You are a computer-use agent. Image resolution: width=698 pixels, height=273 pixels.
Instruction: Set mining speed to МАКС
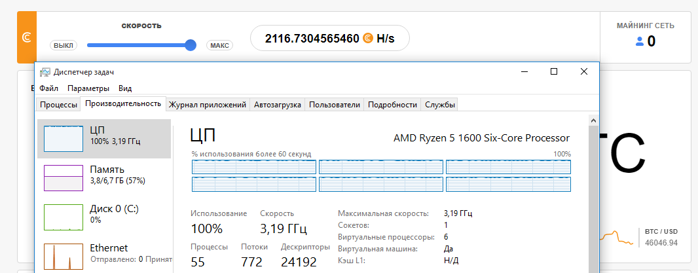[219, 45]
